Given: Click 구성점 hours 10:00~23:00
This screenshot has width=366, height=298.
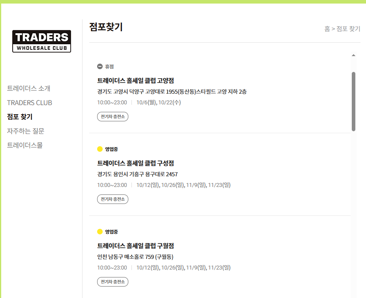Looking at the screenshot, I should tap(112, 185).
